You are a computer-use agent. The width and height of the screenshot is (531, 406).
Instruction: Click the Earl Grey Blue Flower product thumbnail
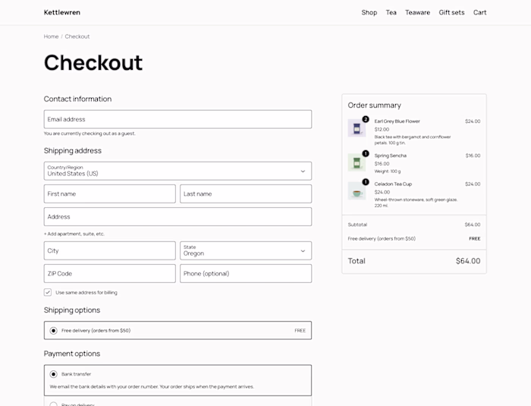click(x=357, y=128)
